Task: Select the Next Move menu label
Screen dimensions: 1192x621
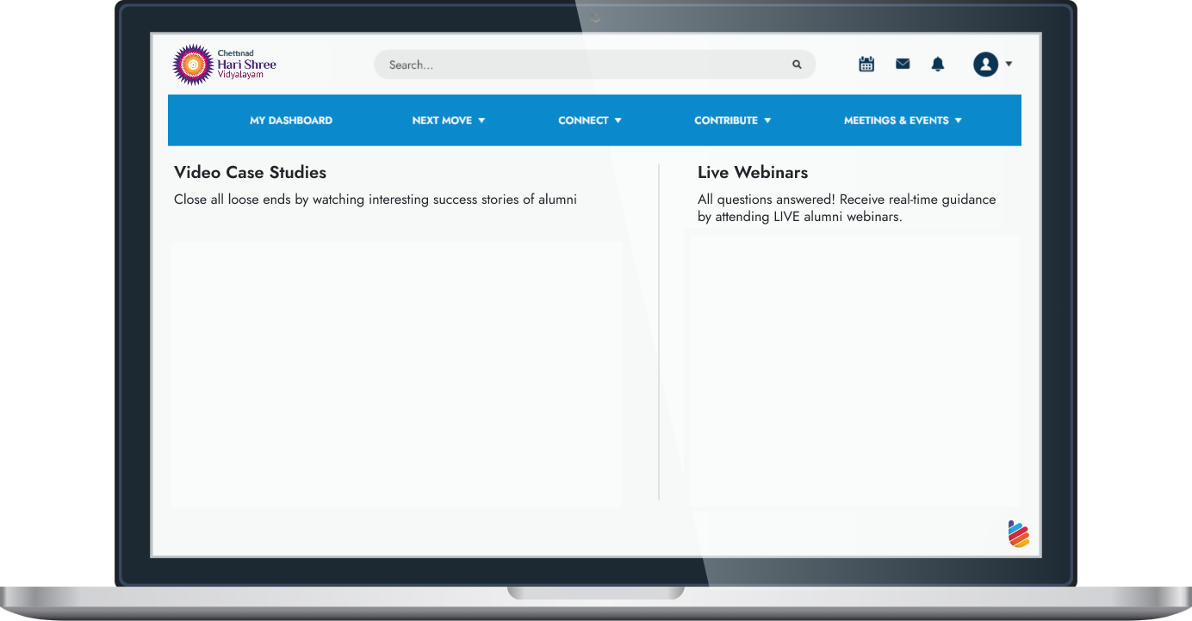Action: pos(442,120)
